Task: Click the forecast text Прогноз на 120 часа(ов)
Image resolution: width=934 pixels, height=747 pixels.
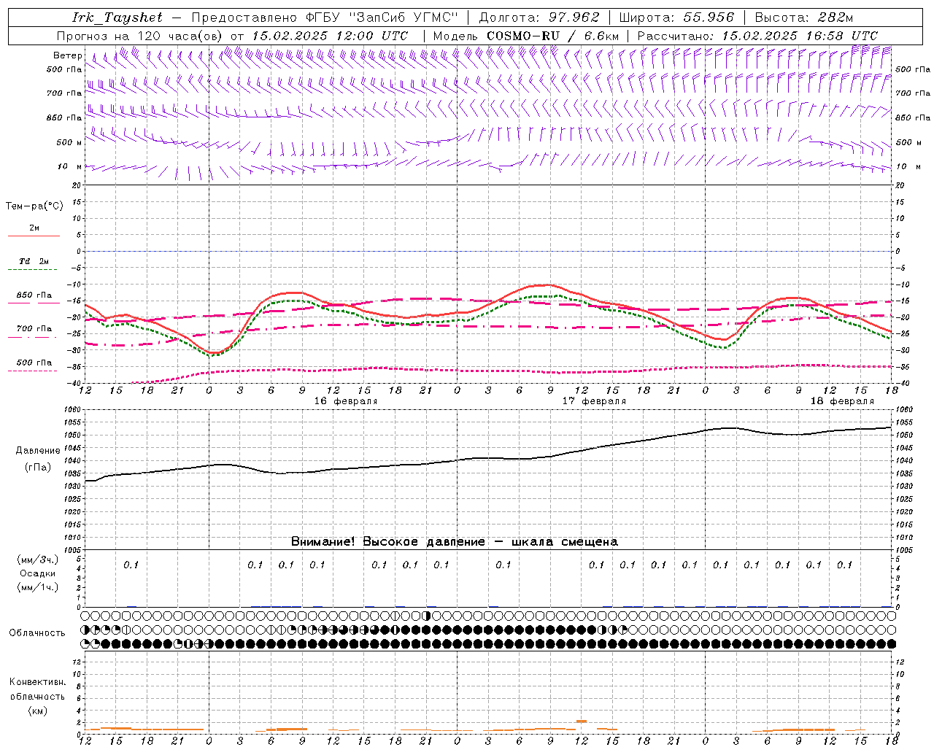Action: [x=140, y=36]
